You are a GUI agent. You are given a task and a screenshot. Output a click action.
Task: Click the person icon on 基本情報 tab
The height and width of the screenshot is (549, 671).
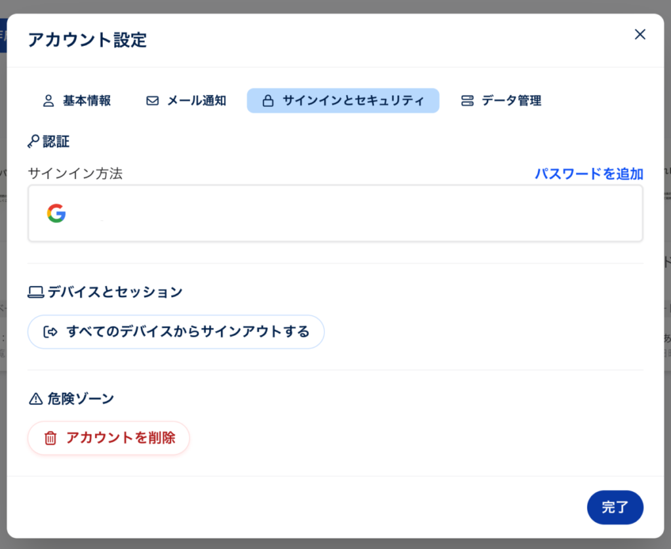coord(48,100)
